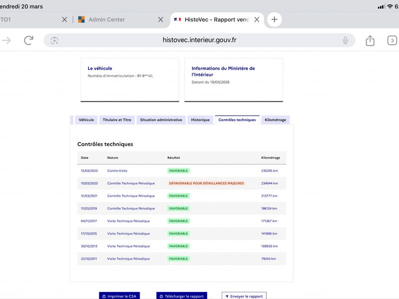Tap the forward navigation arrow
This screenshot has height=299, width=399.
(6, 40)
